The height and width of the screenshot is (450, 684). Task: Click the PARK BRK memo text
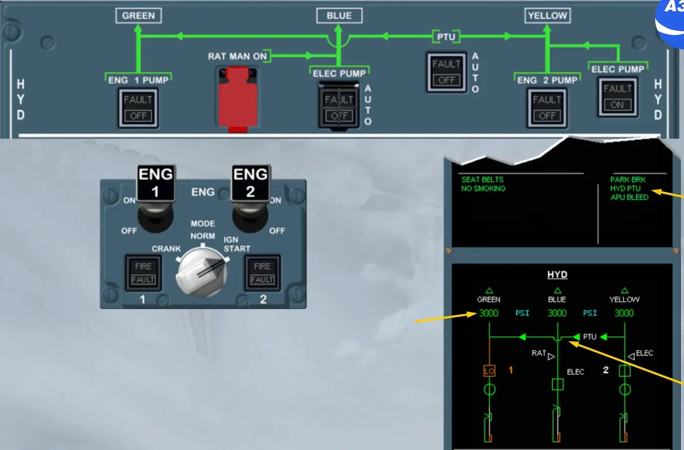(628, 179)
